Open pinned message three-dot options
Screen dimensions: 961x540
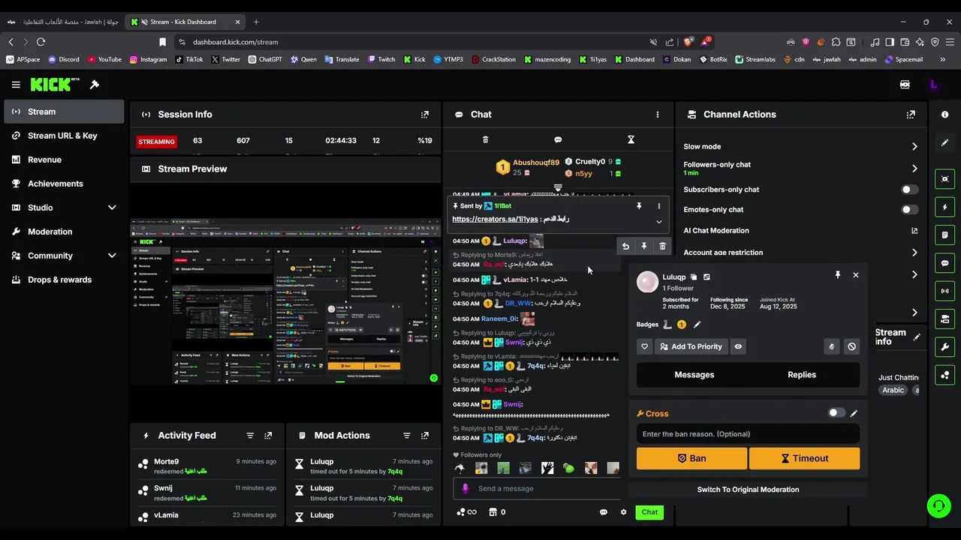coord(659,205)
